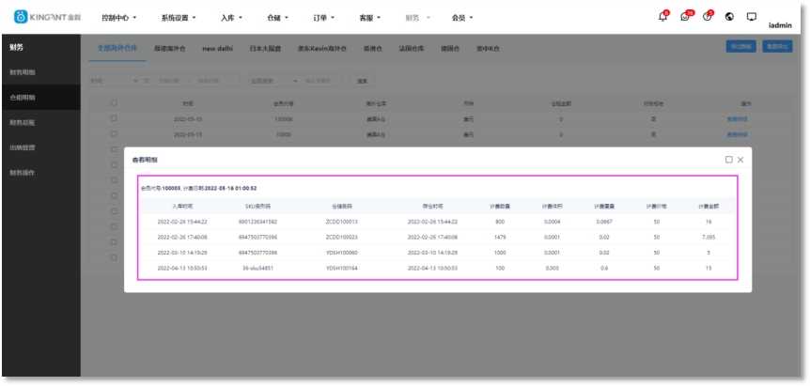
Task: Click the iadmin user account name
Action: [x=786, y=25]
